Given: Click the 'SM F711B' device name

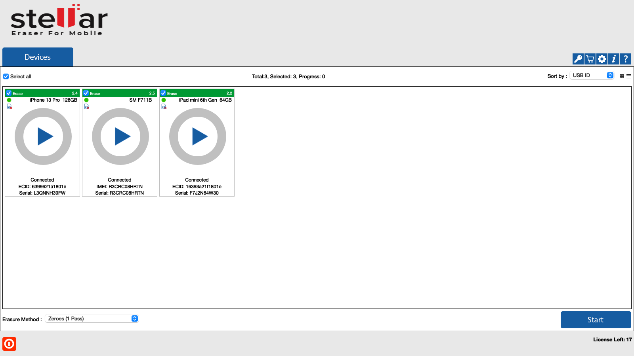Looking at the screenshot, I should point(141,100).
